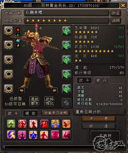Screen dimensions: 128x153
Task: Rotate character model with left arrow button
Action: tap(22, 91)
